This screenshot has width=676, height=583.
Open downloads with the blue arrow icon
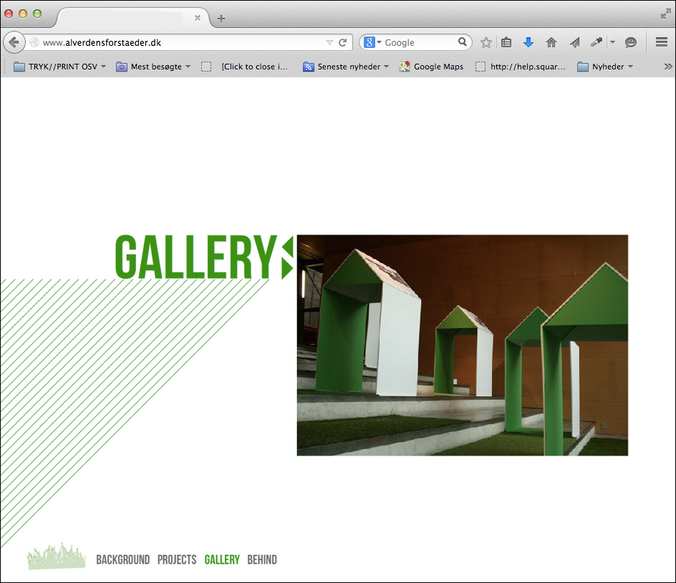tap(528, 42)
